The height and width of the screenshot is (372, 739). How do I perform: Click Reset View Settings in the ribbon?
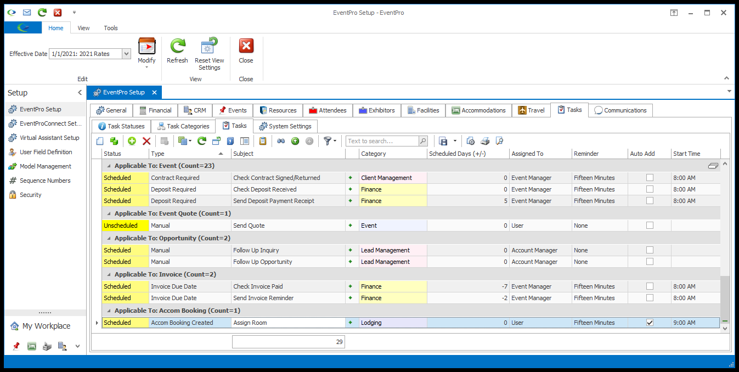click(210, 54)
